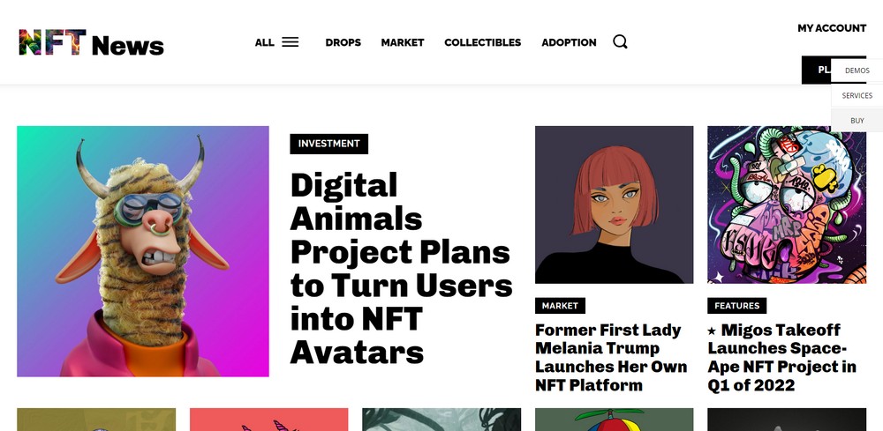The width and height of the screenshot is (883, 431).
Task: Click the llama avatar featured image
Action: tap(143, 251)
